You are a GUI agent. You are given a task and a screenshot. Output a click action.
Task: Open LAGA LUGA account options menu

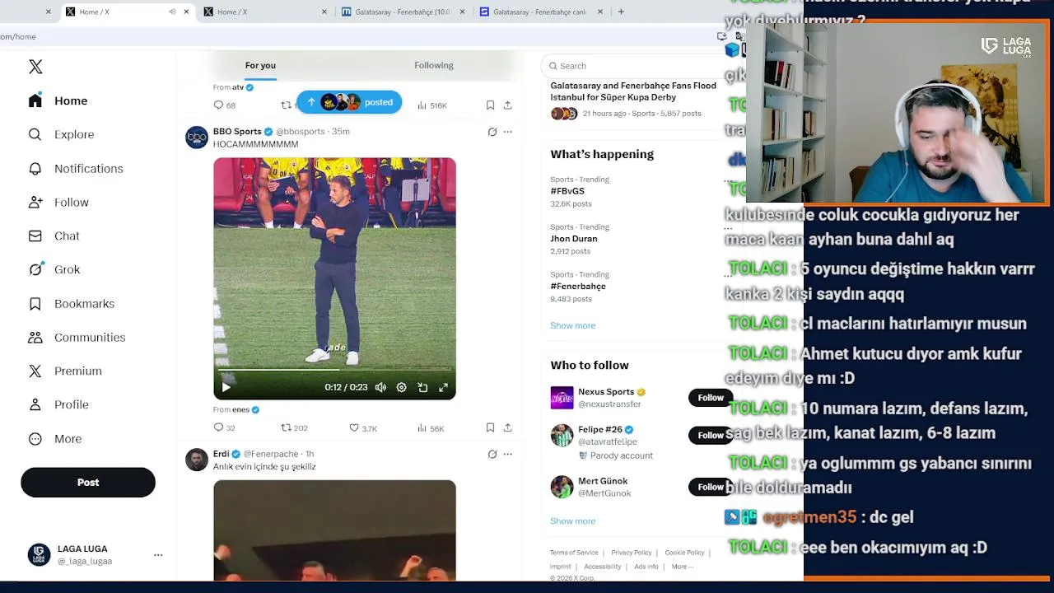point(158,555)
